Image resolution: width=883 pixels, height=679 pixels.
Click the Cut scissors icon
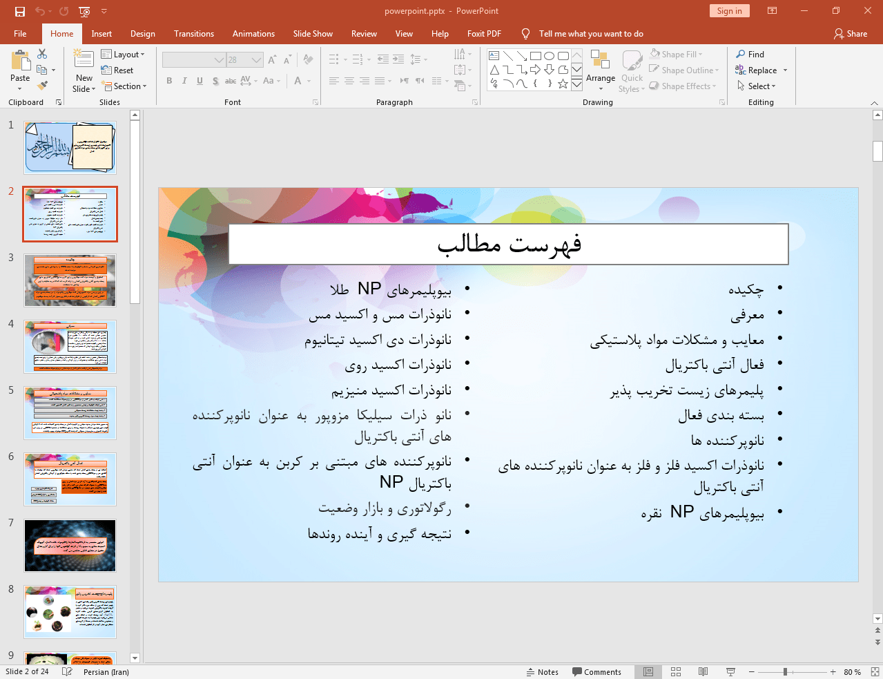coord(42,54)
